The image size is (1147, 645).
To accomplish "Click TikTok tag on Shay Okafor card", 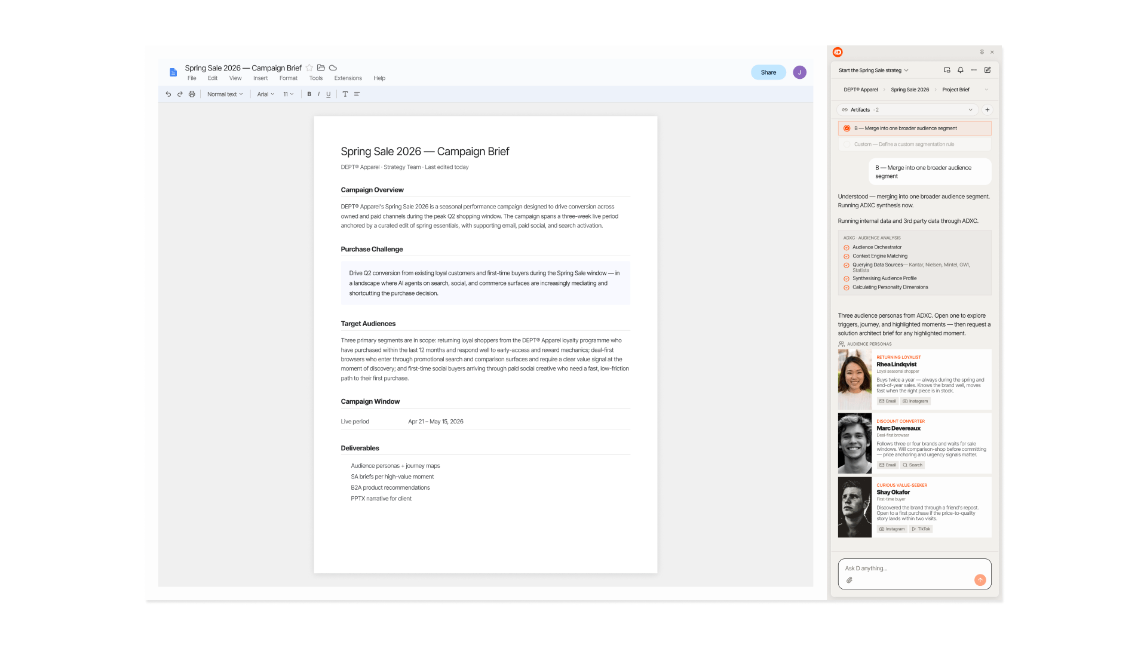I will 921,529.
